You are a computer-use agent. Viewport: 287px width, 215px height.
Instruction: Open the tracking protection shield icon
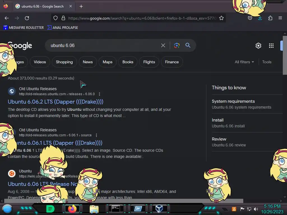click(x=55, y=18)
